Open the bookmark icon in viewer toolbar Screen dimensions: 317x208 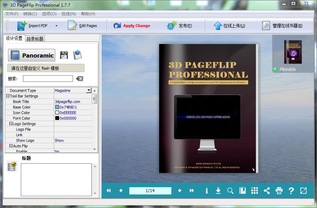(243, 190)
